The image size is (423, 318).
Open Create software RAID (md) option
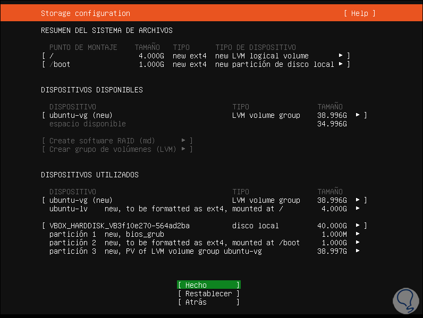(117, 141)
